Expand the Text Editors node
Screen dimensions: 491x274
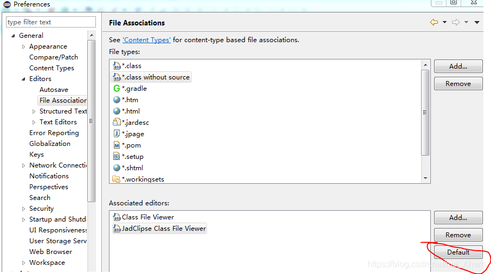coord(34,122)
